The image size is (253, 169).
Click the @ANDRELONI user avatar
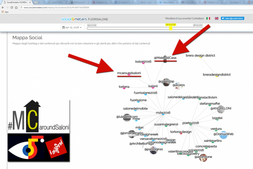(221, 109)
